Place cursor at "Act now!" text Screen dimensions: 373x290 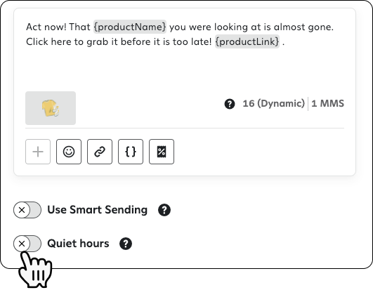[46, 27]
